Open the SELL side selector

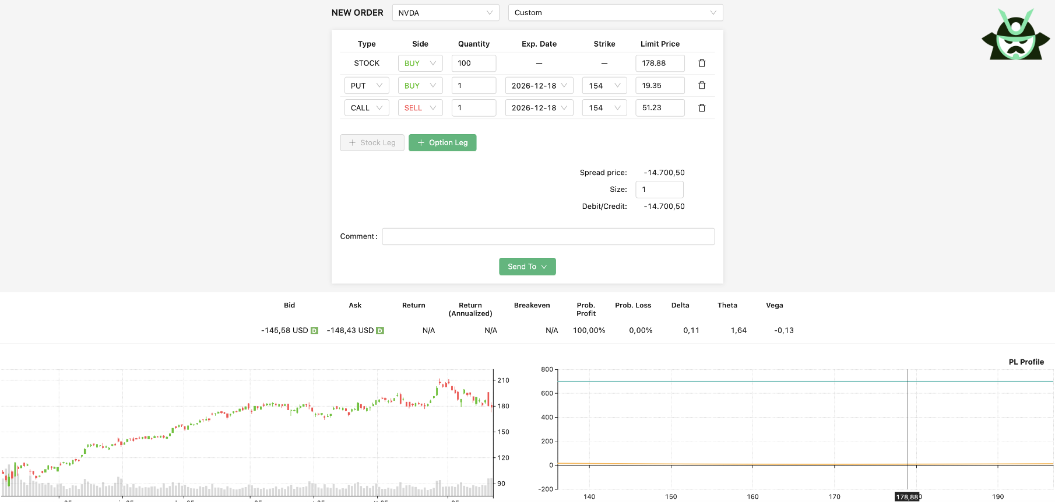tap(420, 108)
